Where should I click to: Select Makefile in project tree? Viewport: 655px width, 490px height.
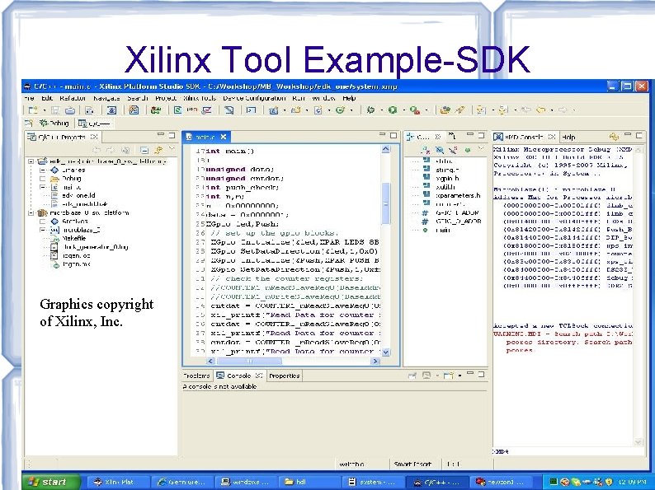[74, 239]
